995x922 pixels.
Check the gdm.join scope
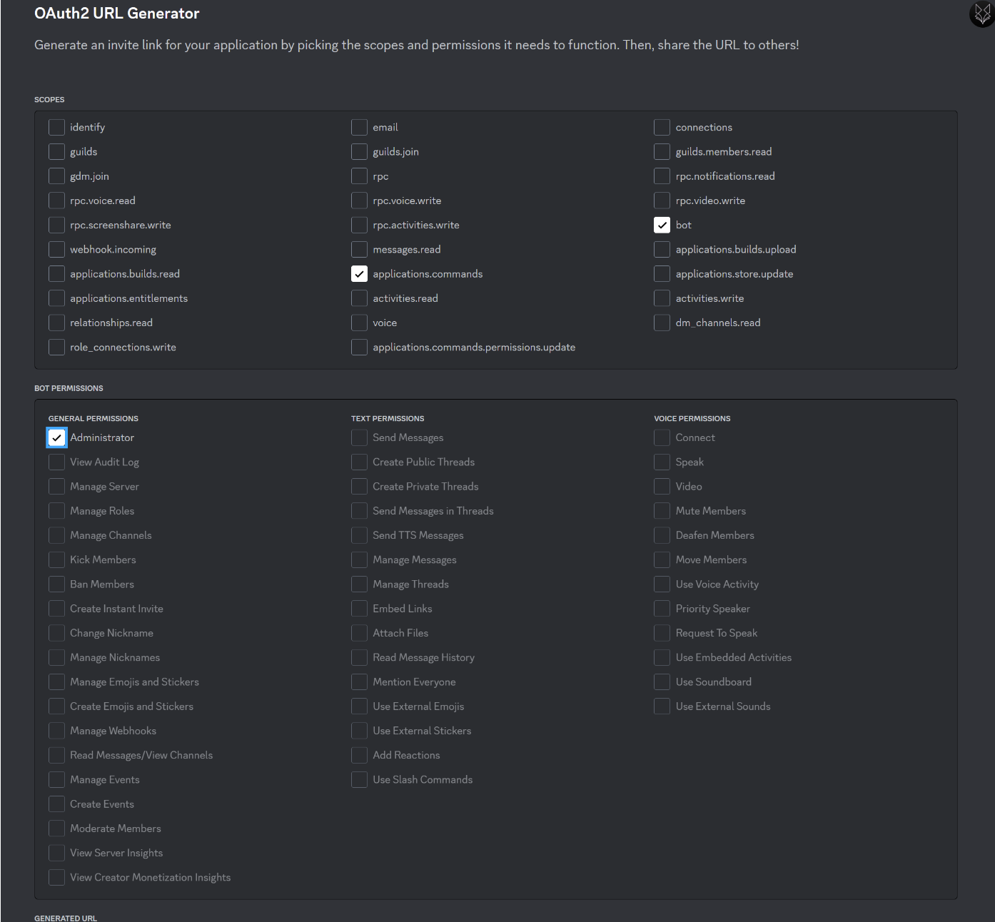click(56, 176)
